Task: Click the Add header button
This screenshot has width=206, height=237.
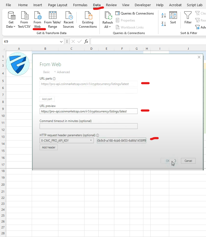Action: [48, 147]
